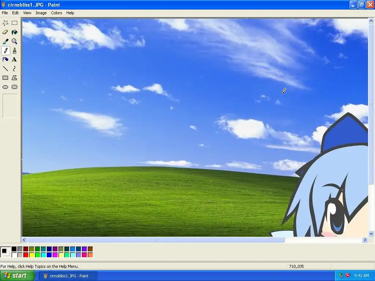This screenshot has height=281, width=375.
Task: Open the Edit menu
Action: tap(15, 13)
